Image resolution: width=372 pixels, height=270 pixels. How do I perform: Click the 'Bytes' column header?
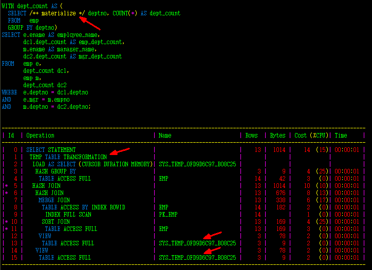[278, 136]
